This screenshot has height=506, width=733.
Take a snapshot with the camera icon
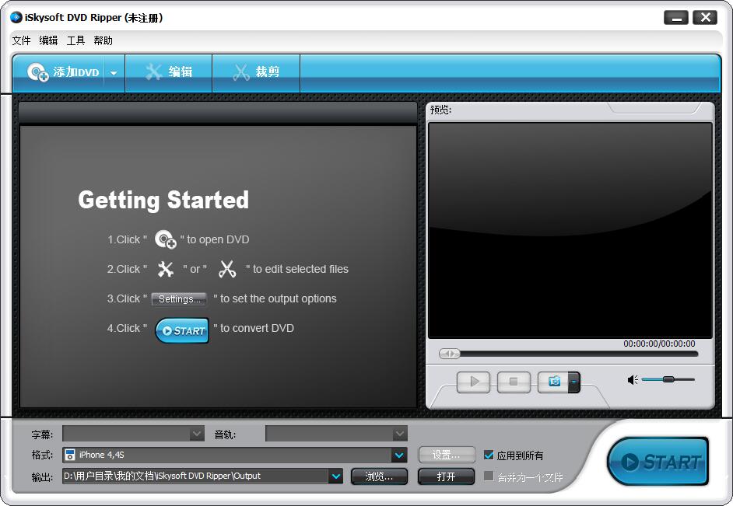553,382
